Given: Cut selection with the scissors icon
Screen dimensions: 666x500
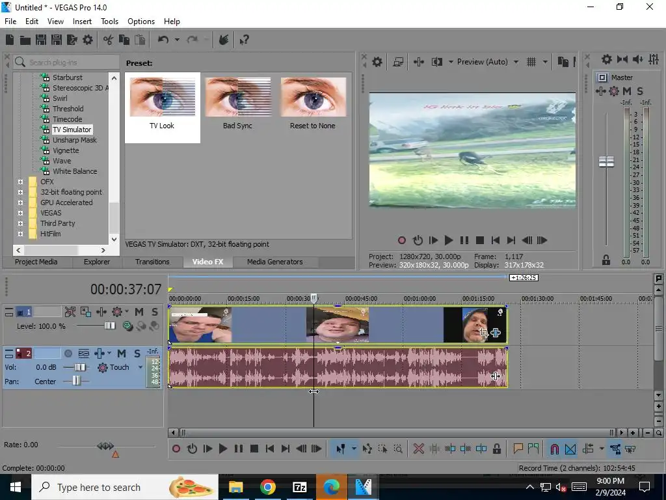Looking at the screenshot, I should pos(109,40).
